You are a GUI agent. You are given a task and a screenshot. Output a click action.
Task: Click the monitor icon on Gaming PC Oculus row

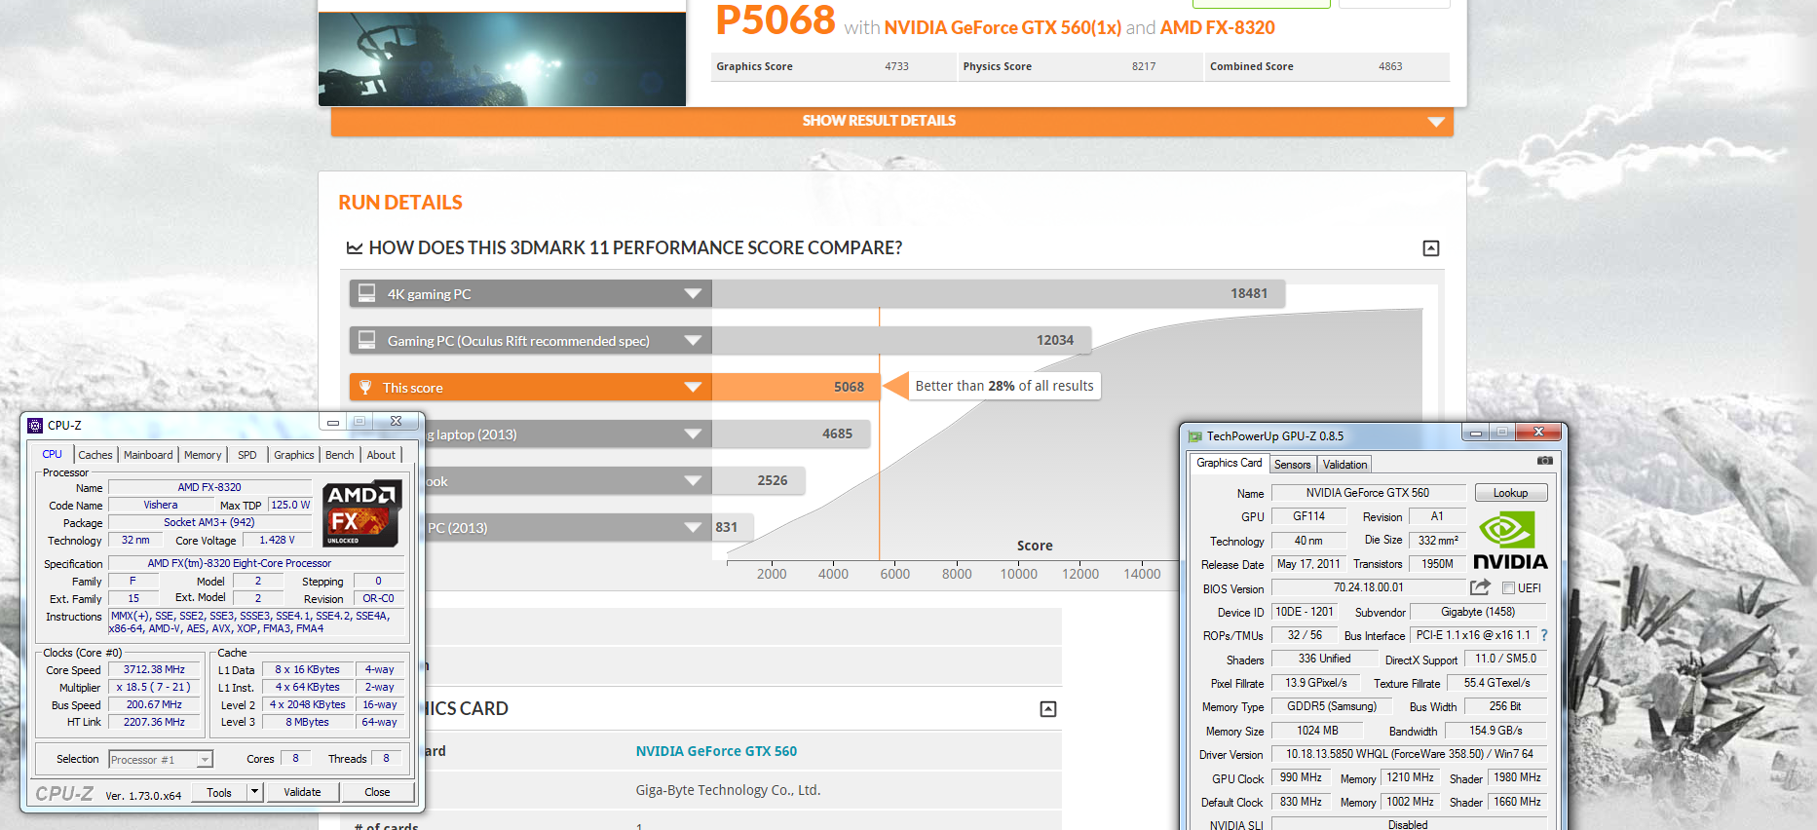[367, 340]
